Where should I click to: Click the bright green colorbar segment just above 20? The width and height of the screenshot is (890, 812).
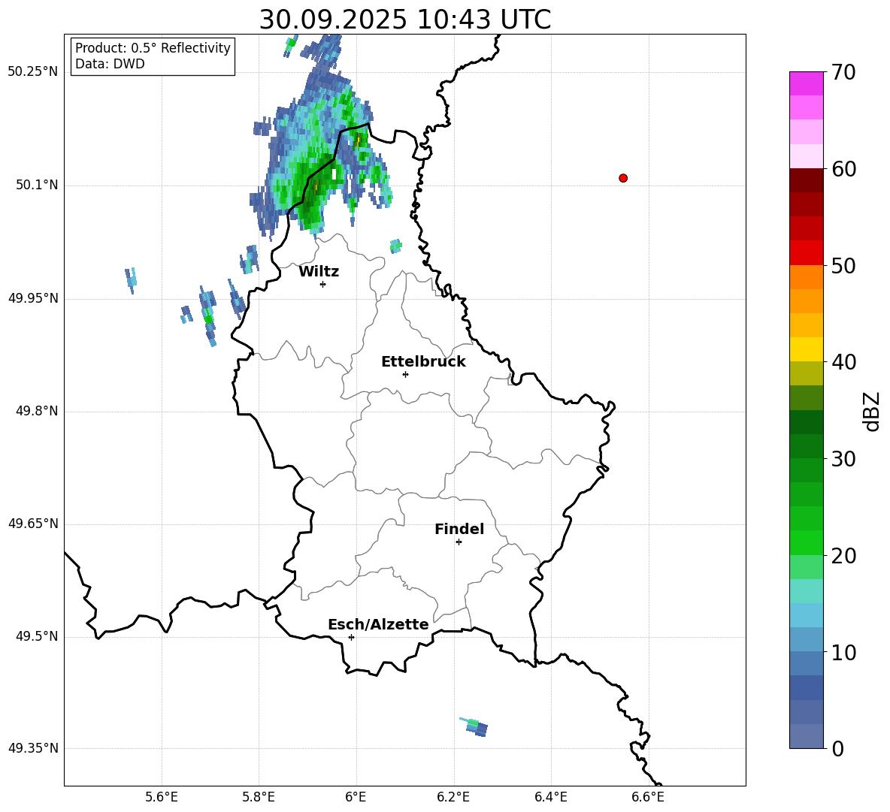(x=806, y=542)
